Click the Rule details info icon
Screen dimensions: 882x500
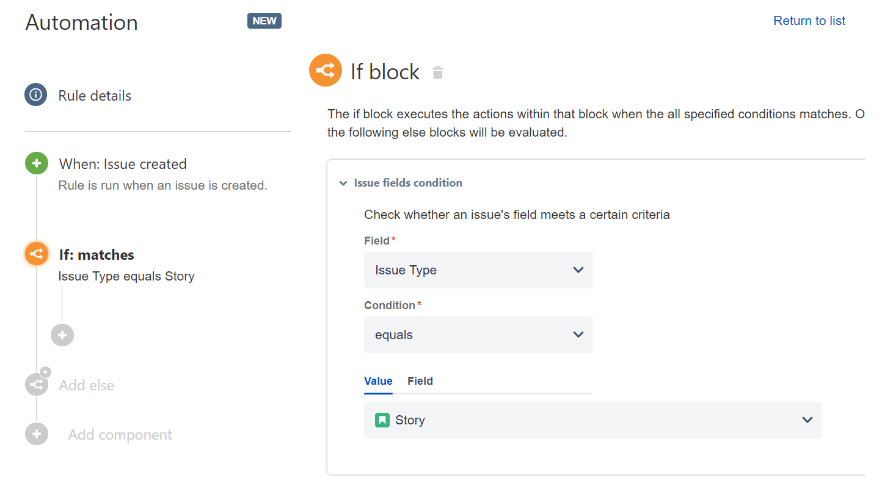tap(36, 95)
